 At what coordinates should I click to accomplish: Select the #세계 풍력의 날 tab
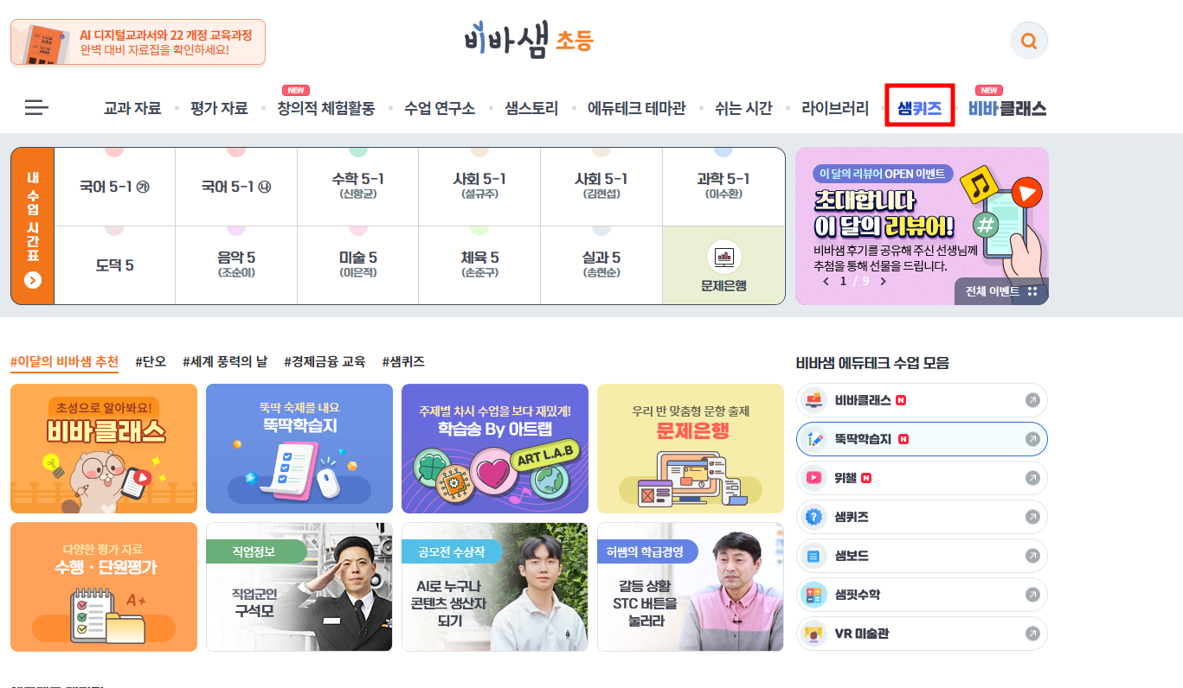(225, 361)
